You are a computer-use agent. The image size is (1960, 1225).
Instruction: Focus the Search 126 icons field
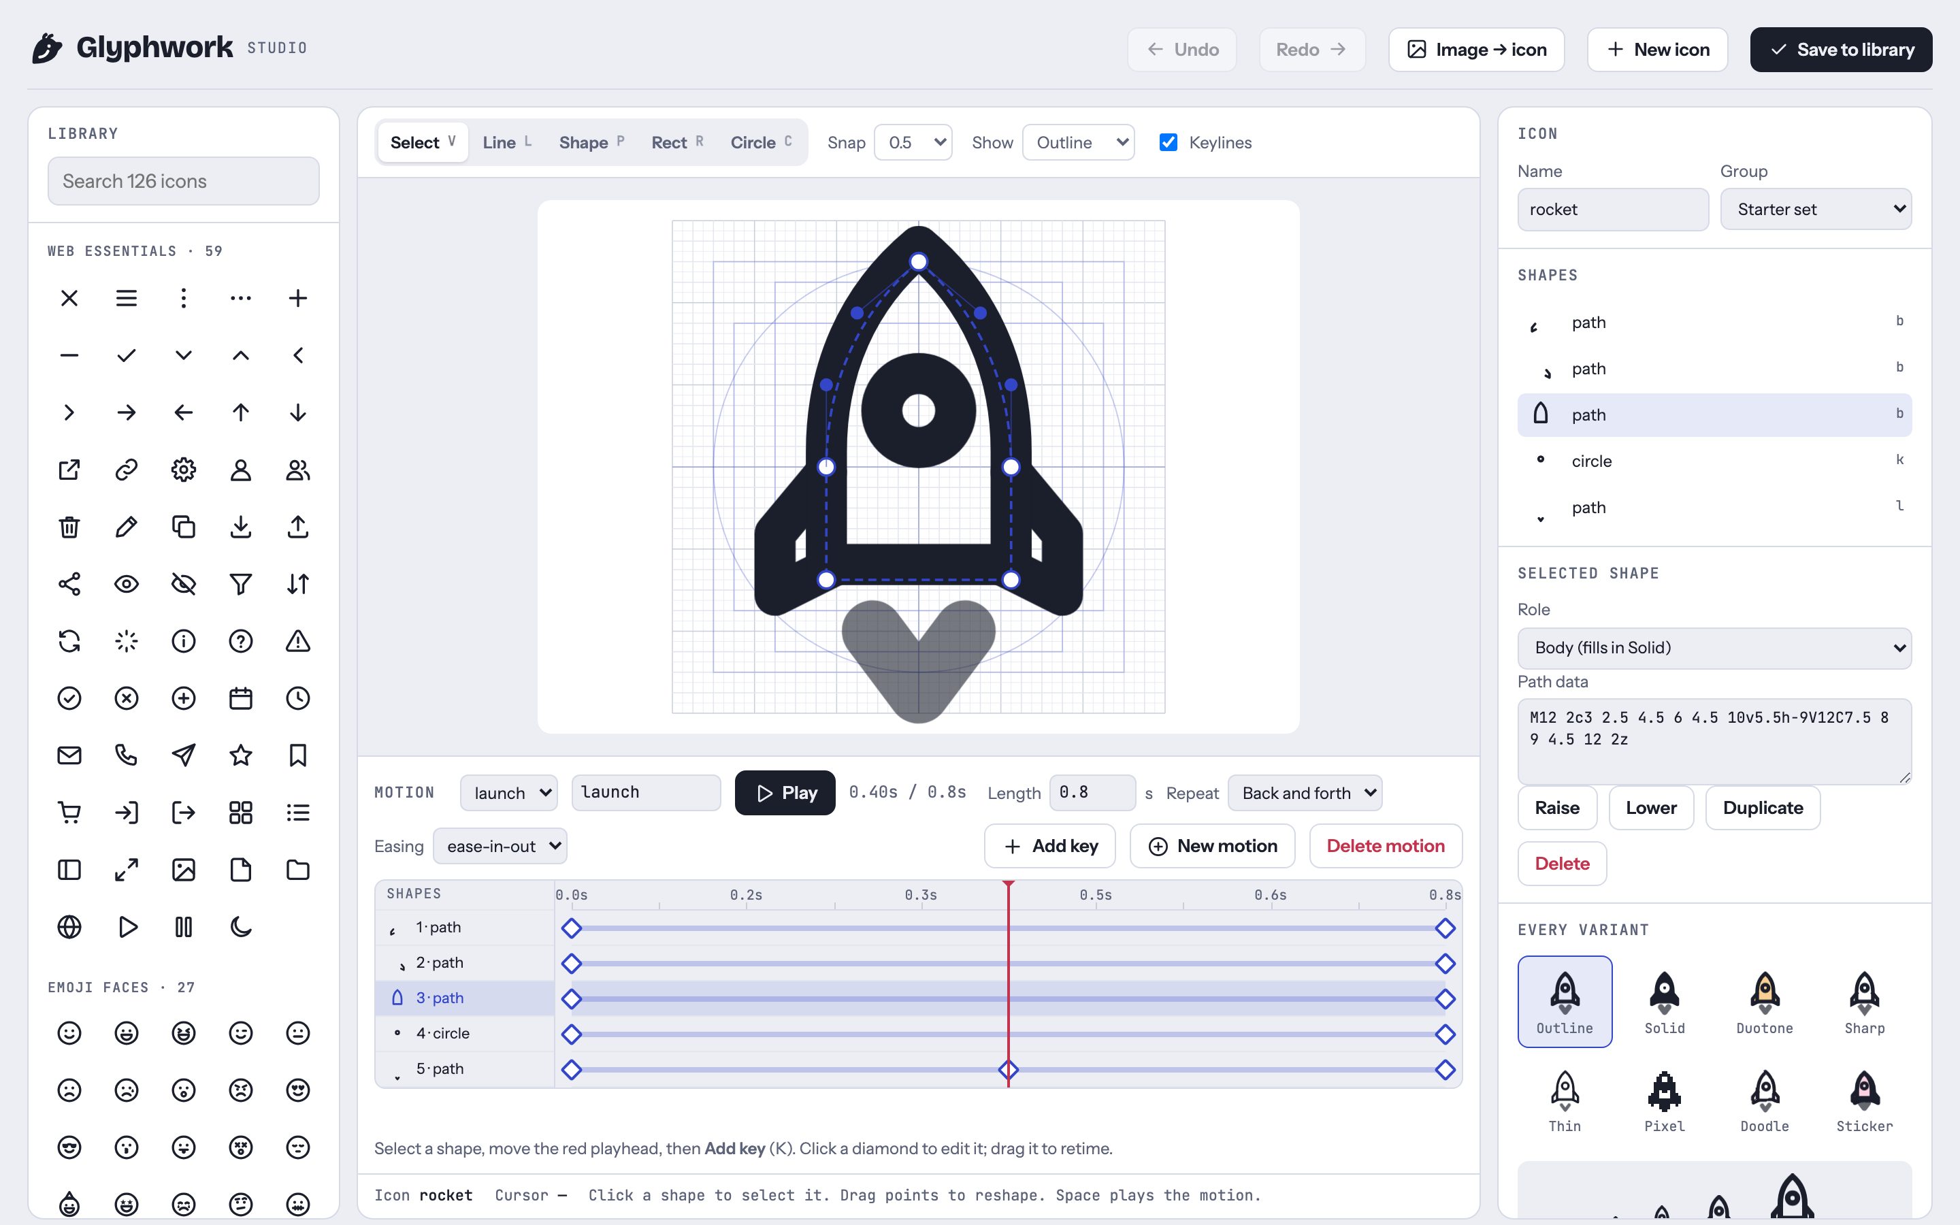coord(184,180)
